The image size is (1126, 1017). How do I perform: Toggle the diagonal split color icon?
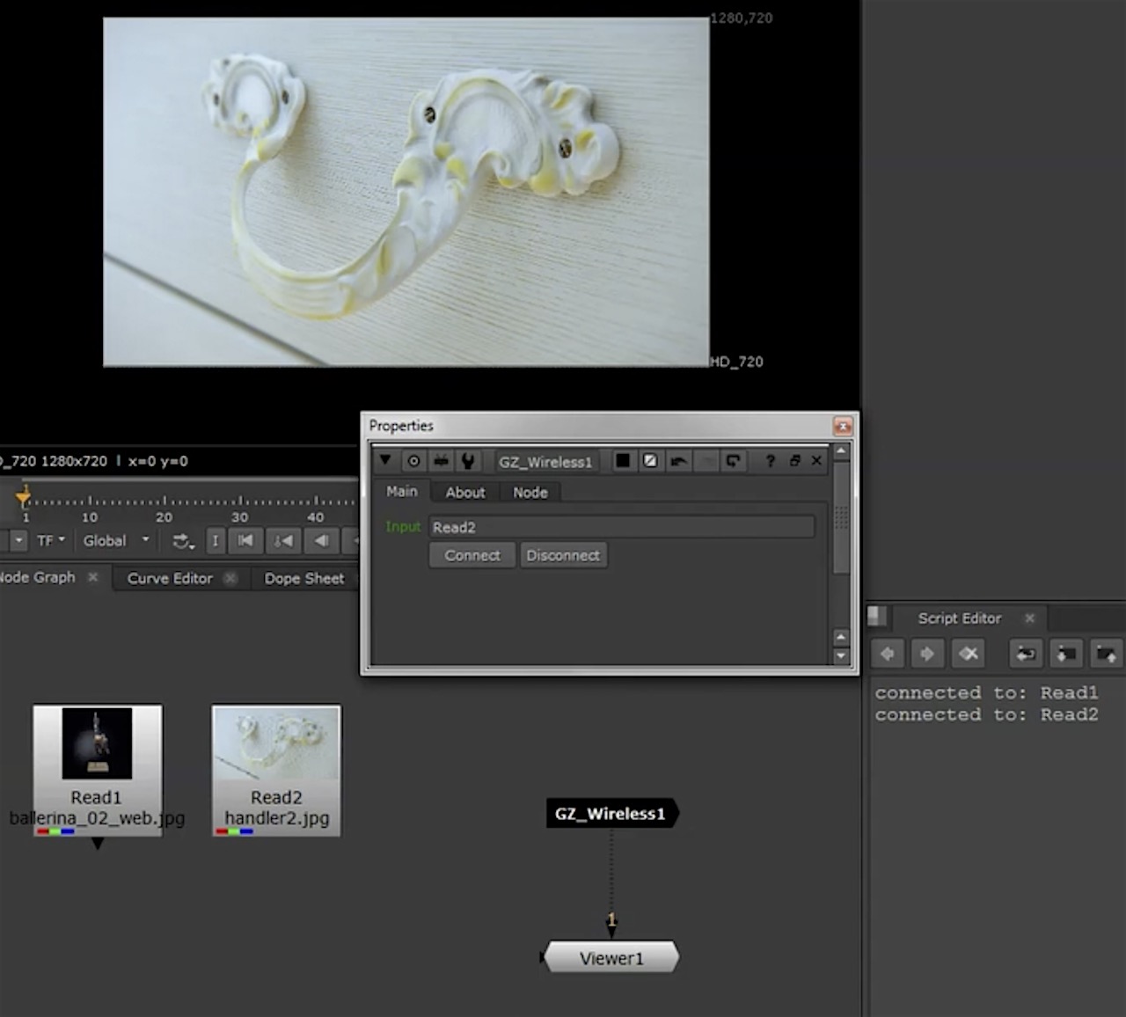coord(650,461)
